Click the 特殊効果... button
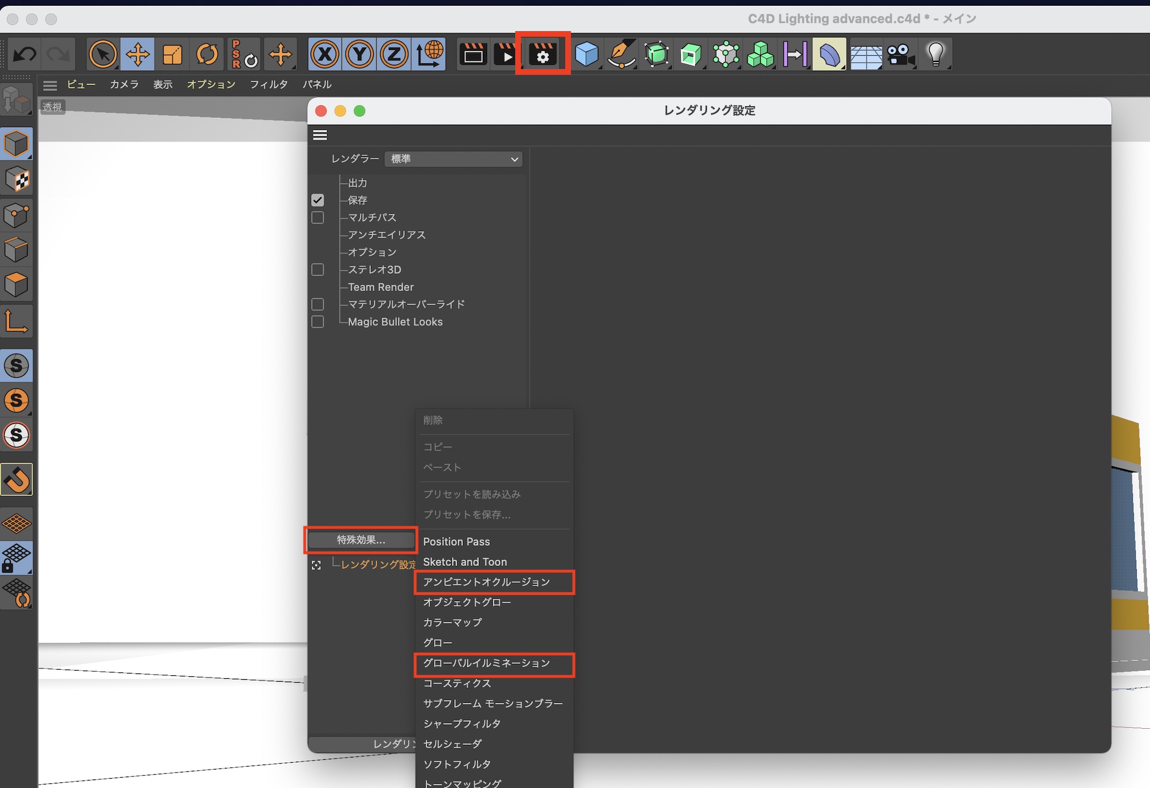Viewport: 1150px width, 788px height. (361, 540)
